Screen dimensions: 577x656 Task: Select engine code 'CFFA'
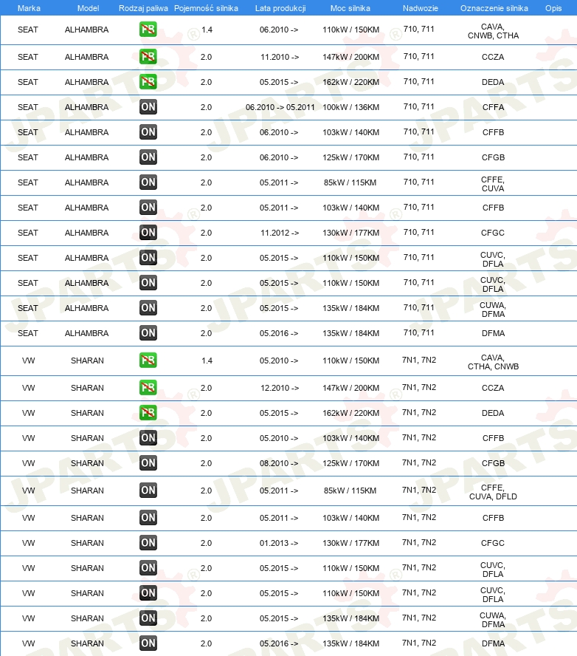pyautogui.click(x=493, y=107)
